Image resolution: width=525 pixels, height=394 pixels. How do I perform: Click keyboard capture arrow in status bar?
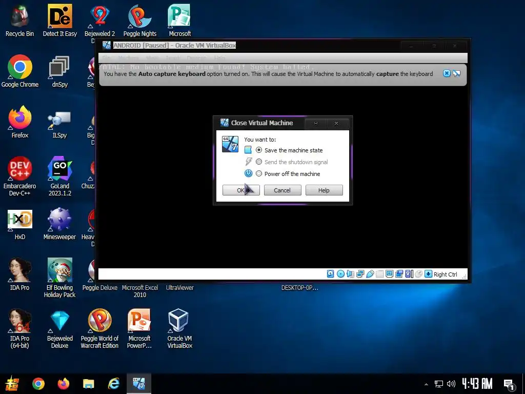click(428, 274)
